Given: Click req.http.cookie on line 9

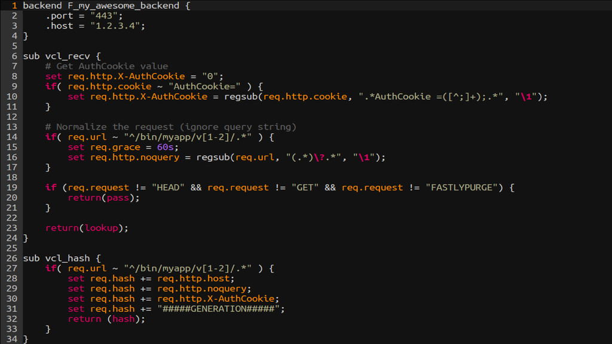Looking at the screenshot, I should [109, 87].
